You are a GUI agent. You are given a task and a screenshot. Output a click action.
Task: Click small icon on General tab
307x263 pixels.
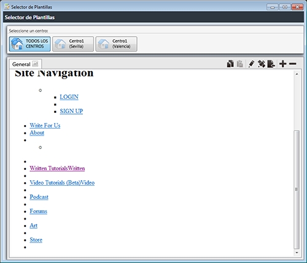pyautogui.click(x=35, y=64)
